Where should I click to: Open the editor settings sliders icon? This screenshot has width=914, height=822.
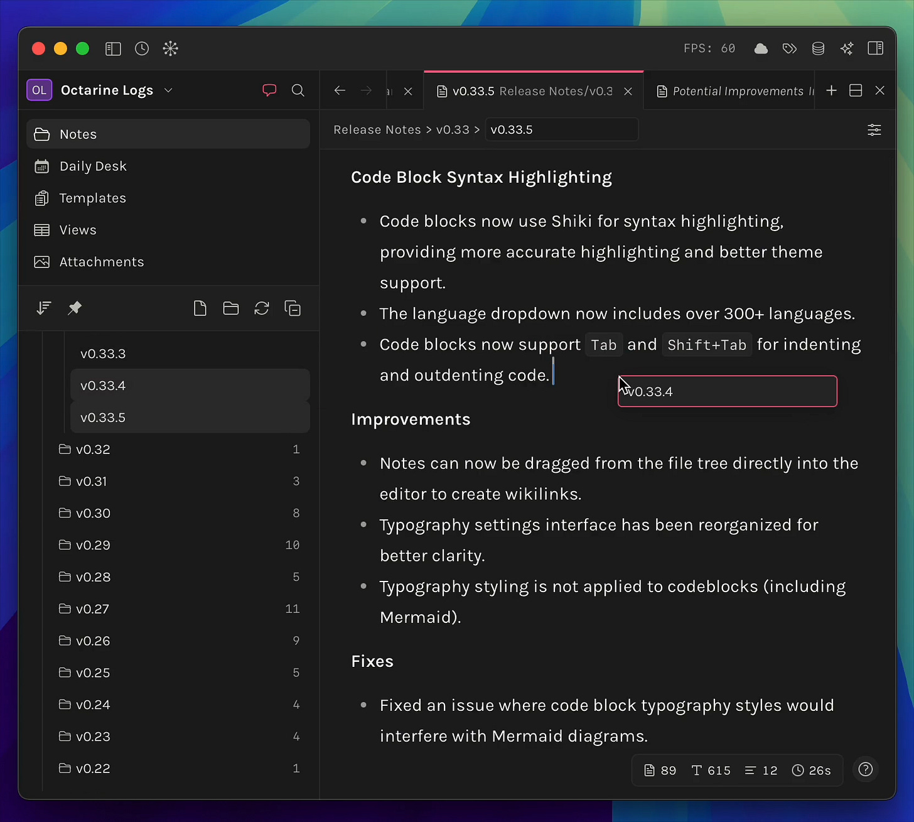coord(874,130)
